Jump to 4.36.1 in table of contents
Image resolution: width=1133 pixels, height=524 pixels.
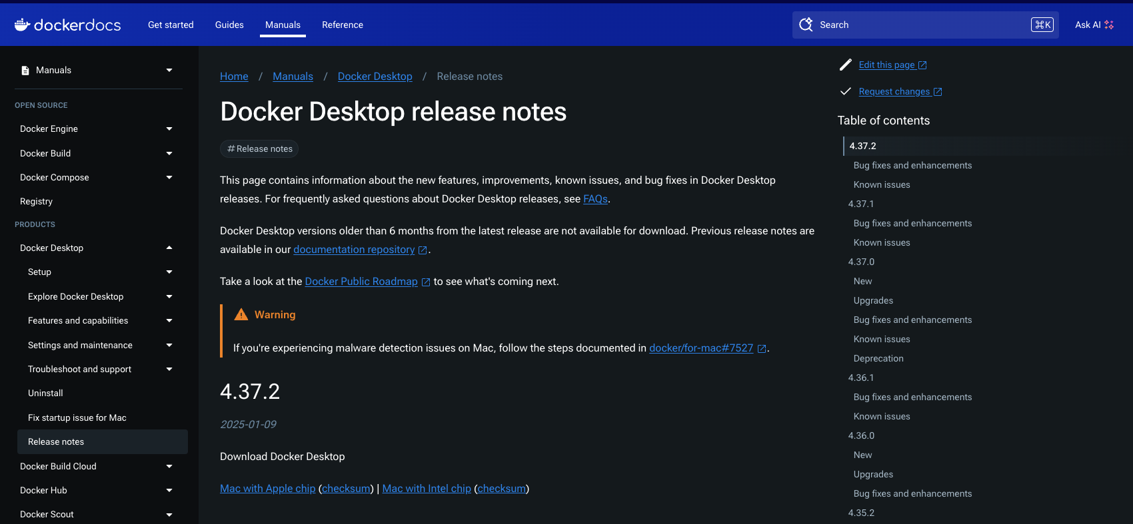pyautogui.click(x=861, y=378)
